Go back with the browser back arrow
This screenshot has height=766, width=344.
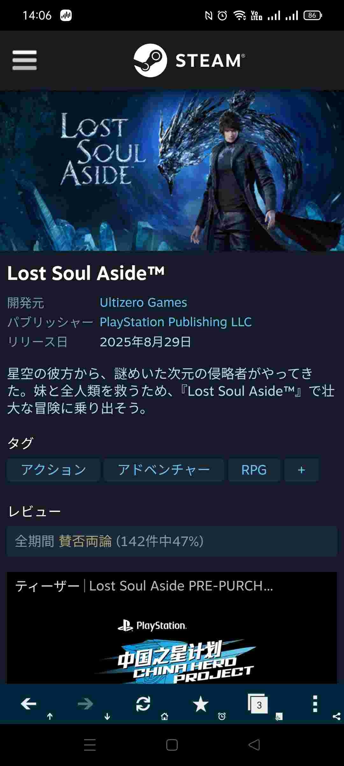click(28, 704)
